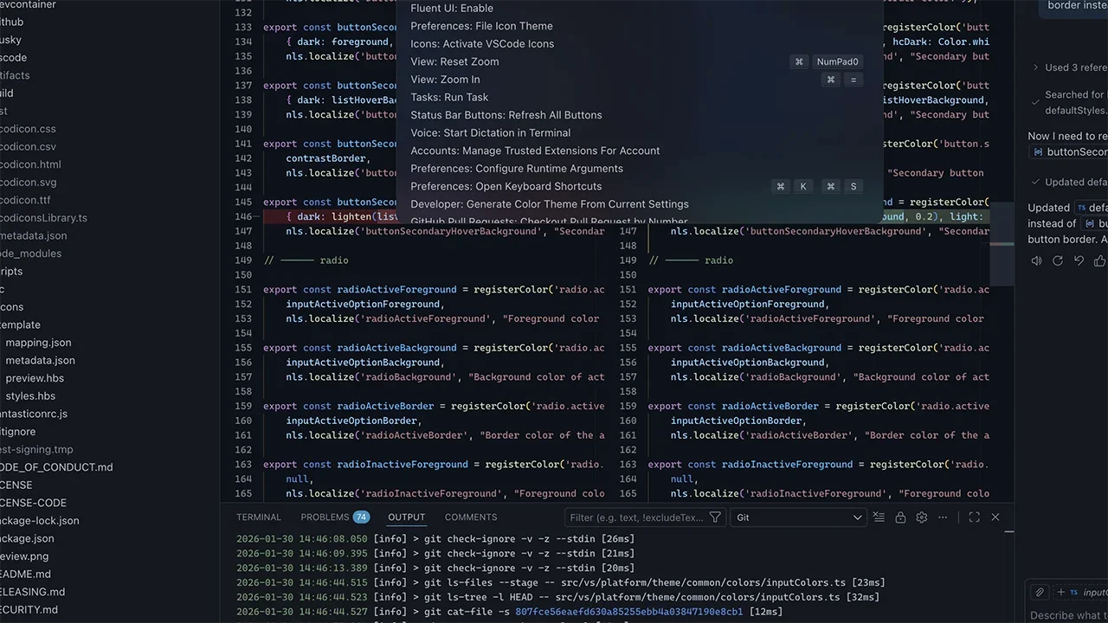
Task: Select the Output tab
Action: 407,517
